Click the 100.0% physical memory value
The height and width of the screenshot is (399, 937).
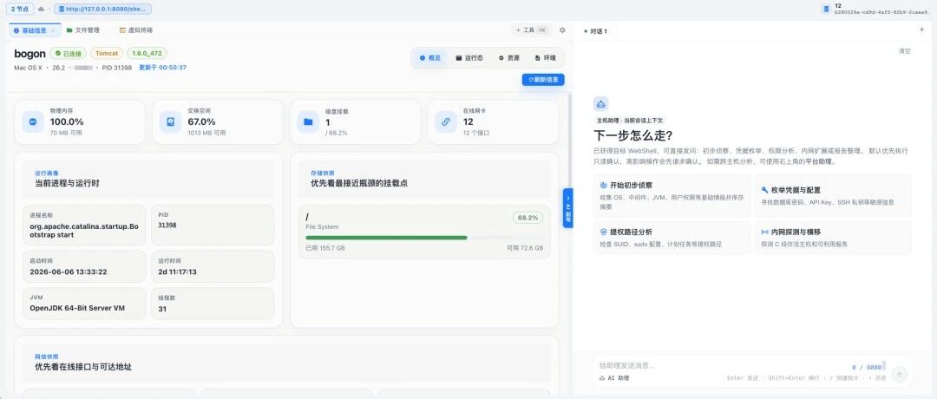tap(67, 121)
